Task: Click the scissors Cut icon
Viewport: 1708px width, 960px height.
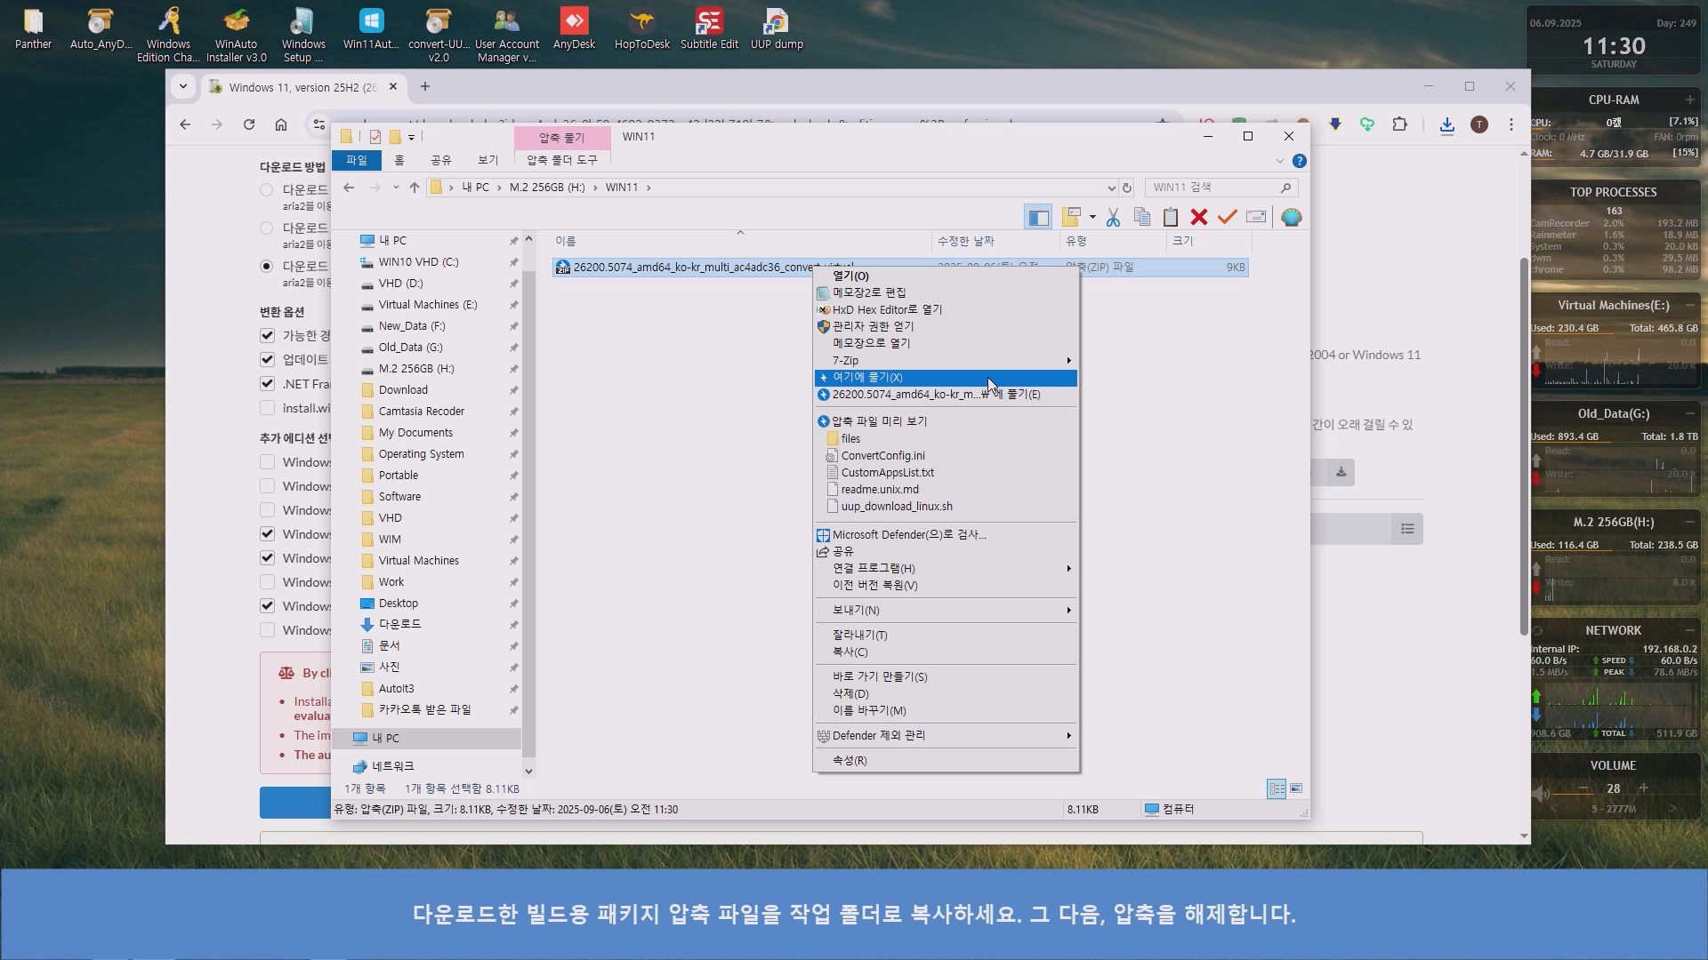Action: pyautogui.click(x=1113, y=217)
